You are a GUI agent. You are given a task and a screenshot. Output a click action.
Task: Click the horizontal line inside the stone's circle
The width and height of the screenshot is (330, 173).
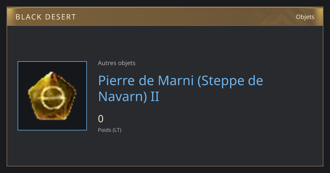(52, 98)
